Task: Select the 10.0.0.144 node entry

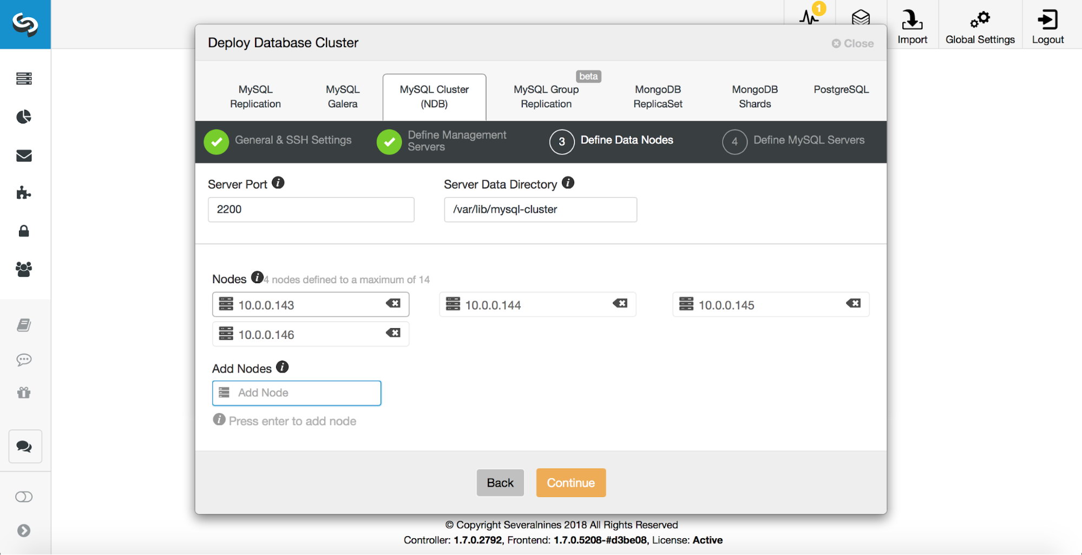Action: pos(537,304)
